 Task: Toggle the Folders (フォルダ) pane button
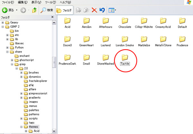coord(65,10)
